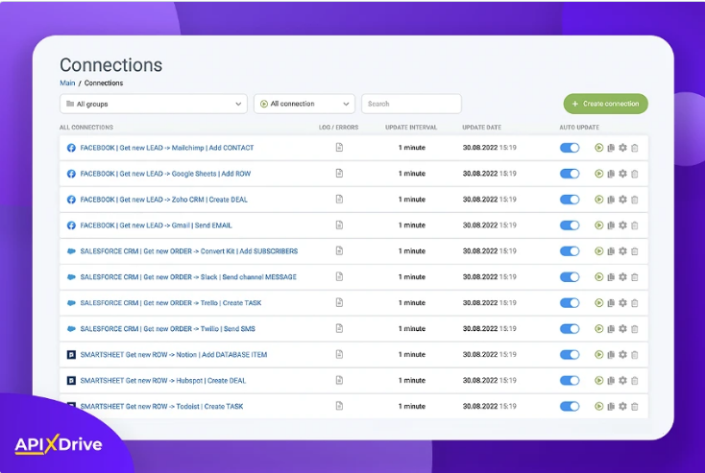Screen dimensions: 705x473
Task: Copy the Salesforce to Twilio connection
Action: click(611, 329)
